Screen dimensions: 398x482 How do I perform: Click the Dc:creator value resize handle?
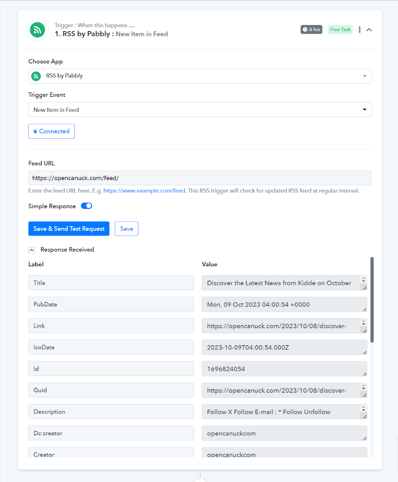[365, 438]
